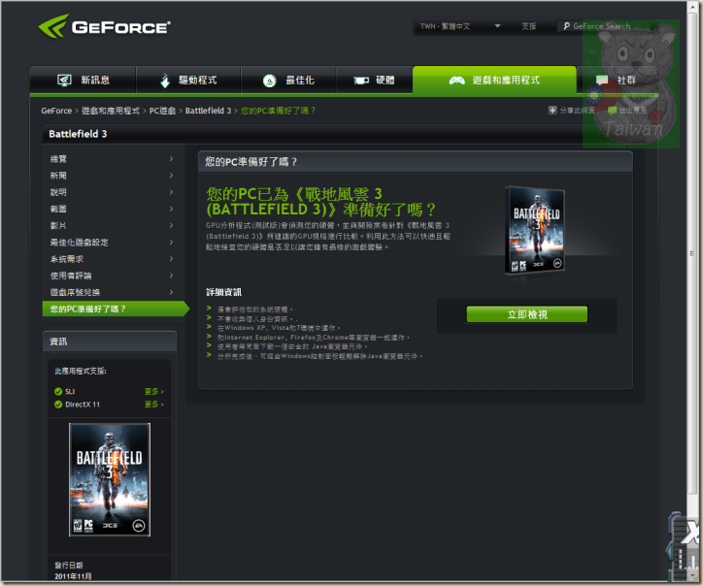Click the green check icon beside SLI
Viewport: 703px width, 586px height.
point(58,392)
